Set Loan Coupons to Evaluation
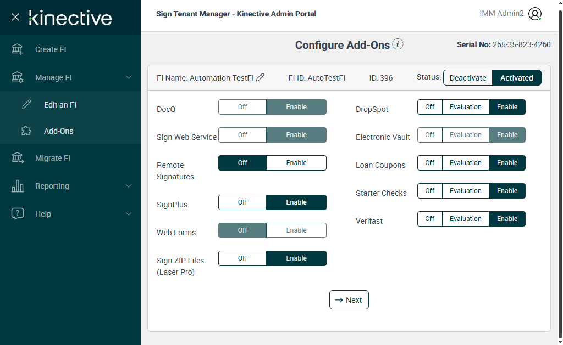 [465, 163]
